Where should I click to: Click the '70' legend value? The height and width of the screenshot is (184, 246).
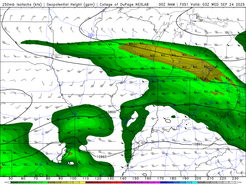[x=36, y=178]
